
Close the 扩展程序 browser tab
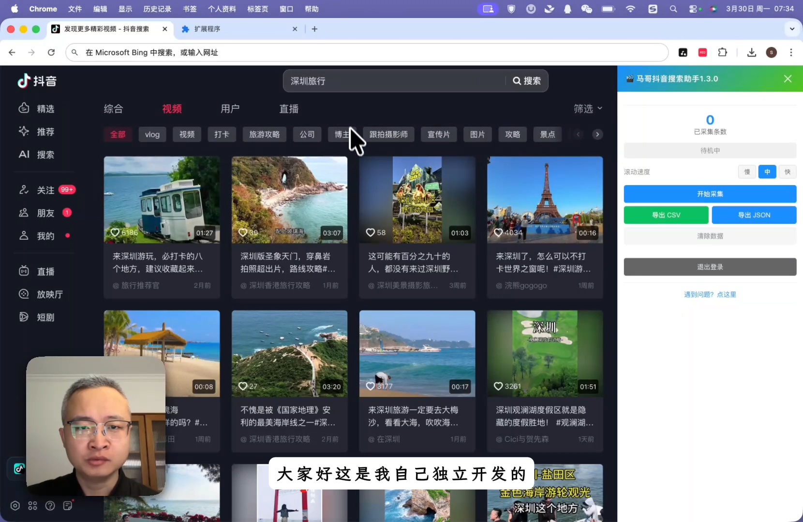pos(295,29)
